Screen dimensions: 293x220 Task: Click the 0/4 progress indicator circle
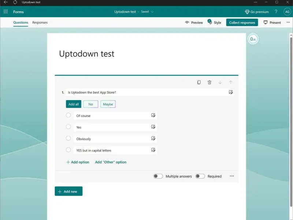pos(253,39)
